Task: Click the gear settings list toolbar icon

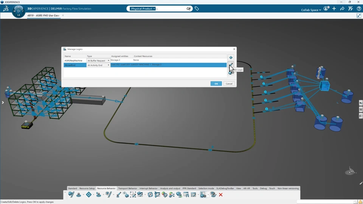Action: 203,195
